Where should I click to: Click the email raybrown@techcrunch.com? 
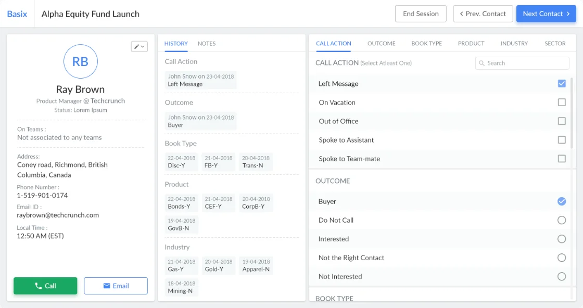pyautogui.click(x=58, y=215)
